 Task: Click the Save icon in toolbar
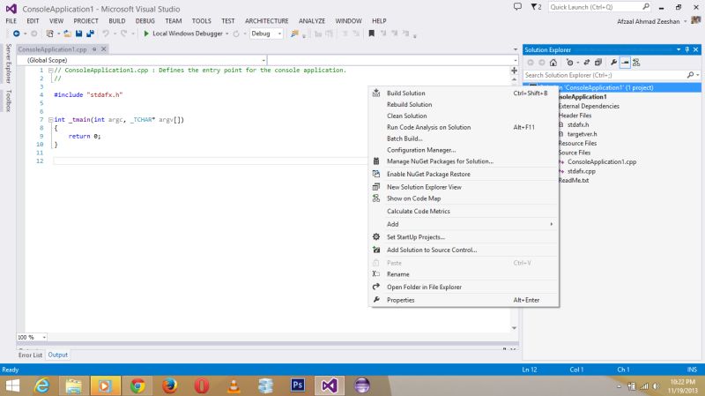coord(78,34)
